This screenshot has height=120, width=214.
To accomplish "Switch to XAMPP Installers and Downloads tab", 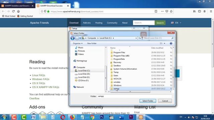I will (x=17, y=6).
